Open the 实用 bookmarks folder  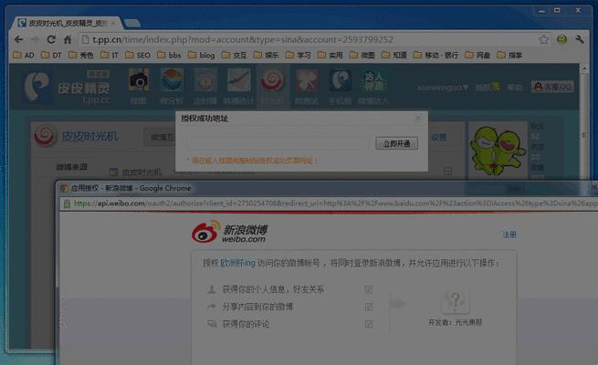pyautogui.click(x=330, y=56)
